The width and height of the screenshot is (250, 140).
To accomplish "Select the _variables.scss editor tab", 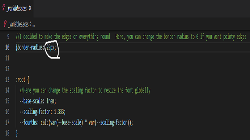I will [x=17, y=8].
